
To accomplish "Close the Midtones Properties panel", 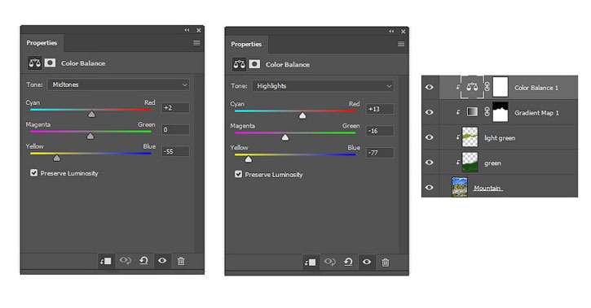I will (199, 30).
